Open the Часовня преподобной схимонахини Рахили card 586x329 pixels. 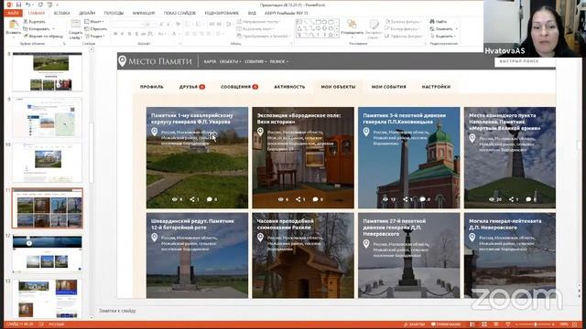(303, 256)
